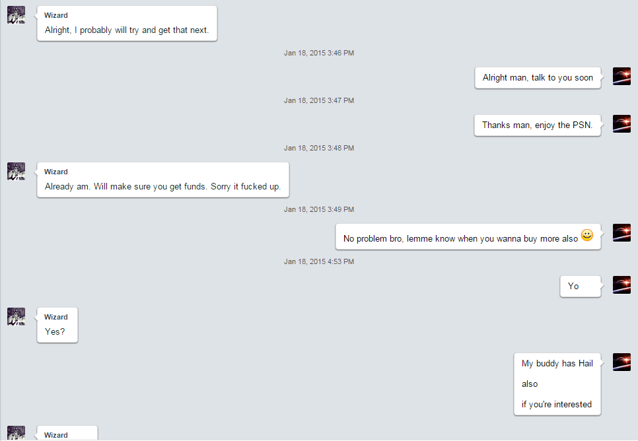This screenshot has height=441, width=638.
Task: Click the Wizard name above 'Alright, I probably will try'
Action: point(55,15)
